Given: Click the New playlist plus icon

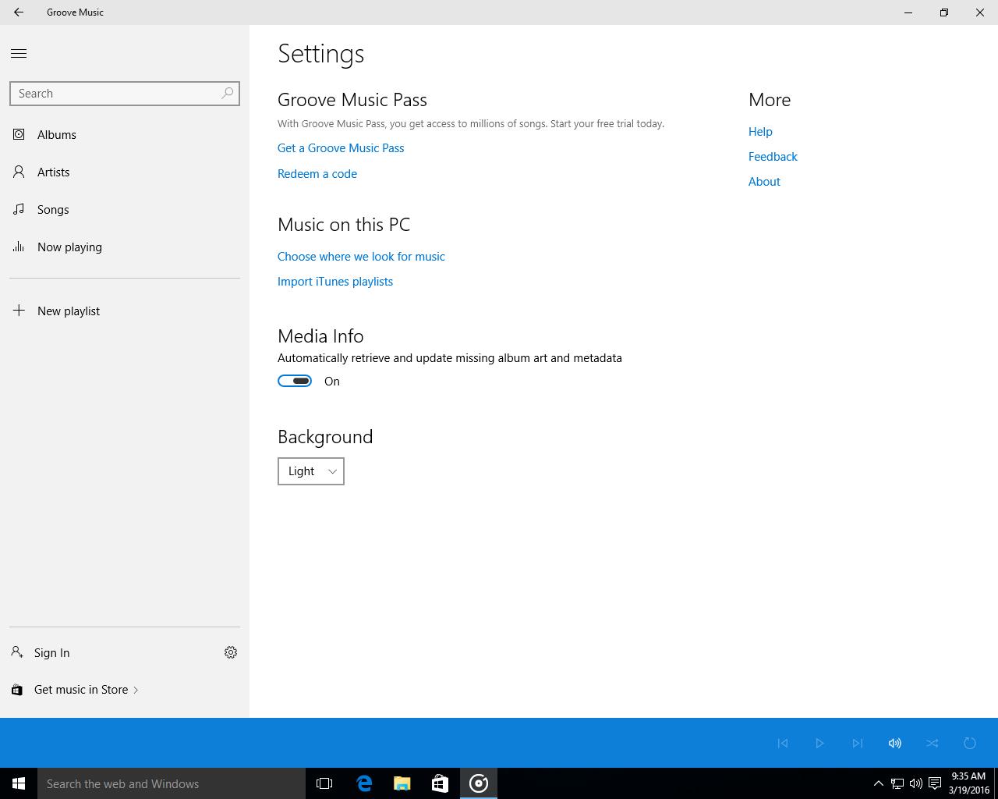Looking at the screenshot, I should coord(19,311).
